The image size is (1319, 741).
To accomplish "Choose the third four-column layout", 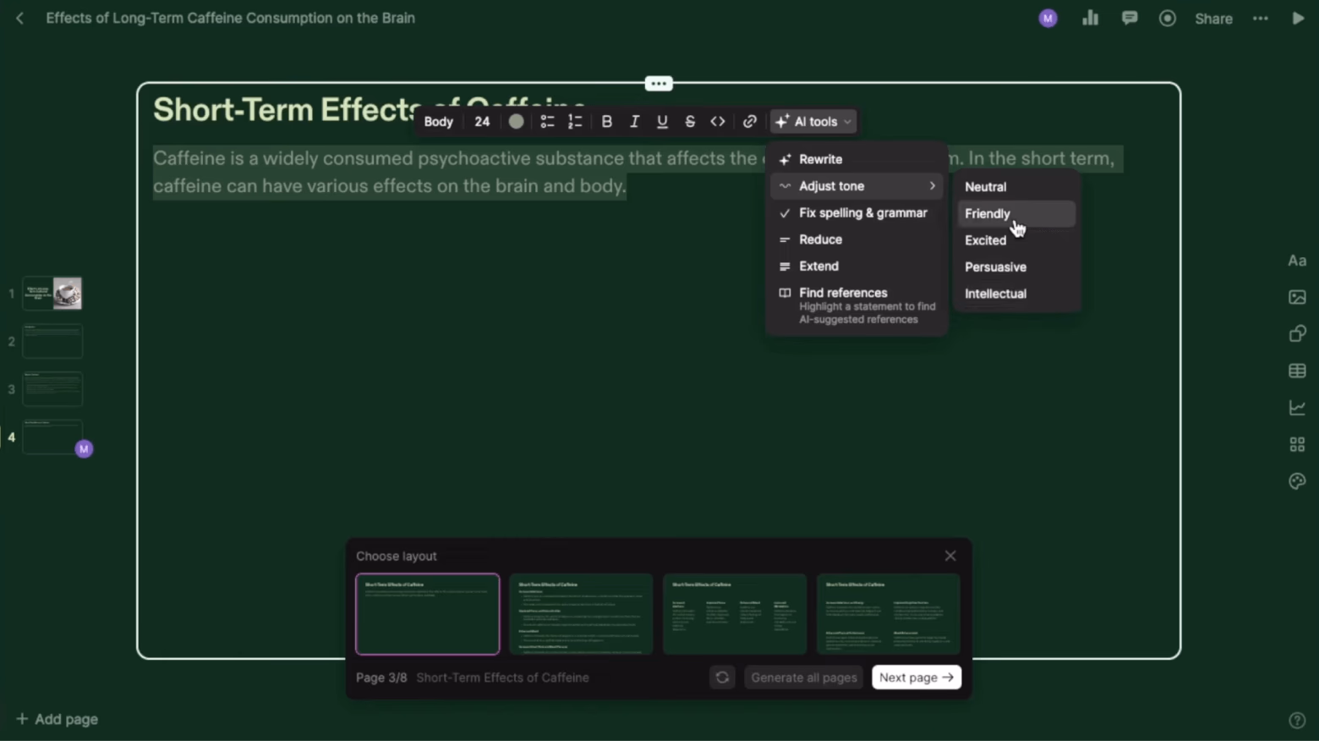I will point(735,614).
